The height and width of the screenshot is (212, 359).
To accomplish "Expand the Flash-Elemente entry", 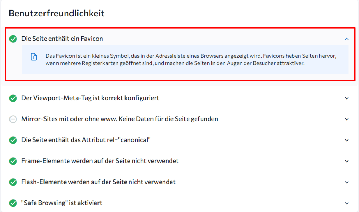I will click(347, 182).
